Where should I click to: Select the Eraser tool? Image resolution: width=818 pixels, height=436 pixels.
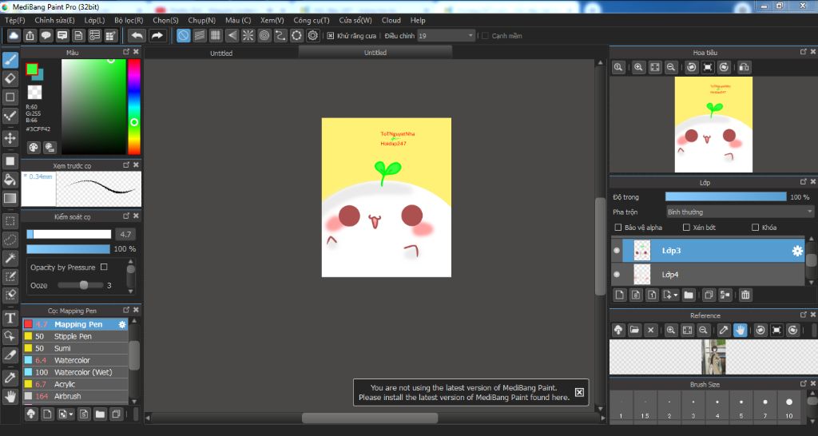pyautogui.click(x=10, y=79)
